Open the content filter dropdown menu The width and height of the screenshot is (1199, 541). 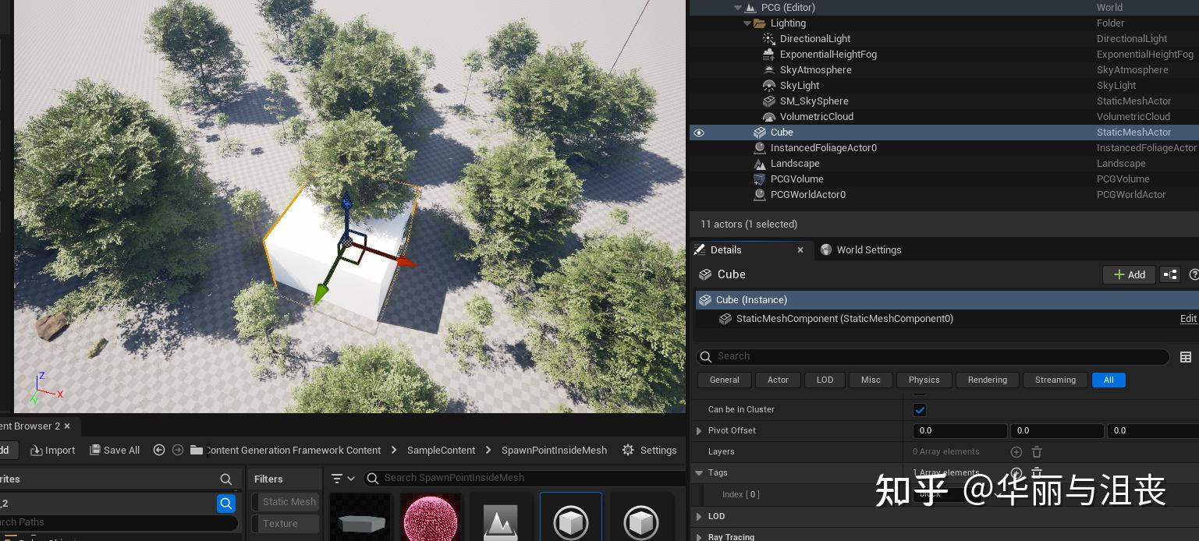coord(341,478)
